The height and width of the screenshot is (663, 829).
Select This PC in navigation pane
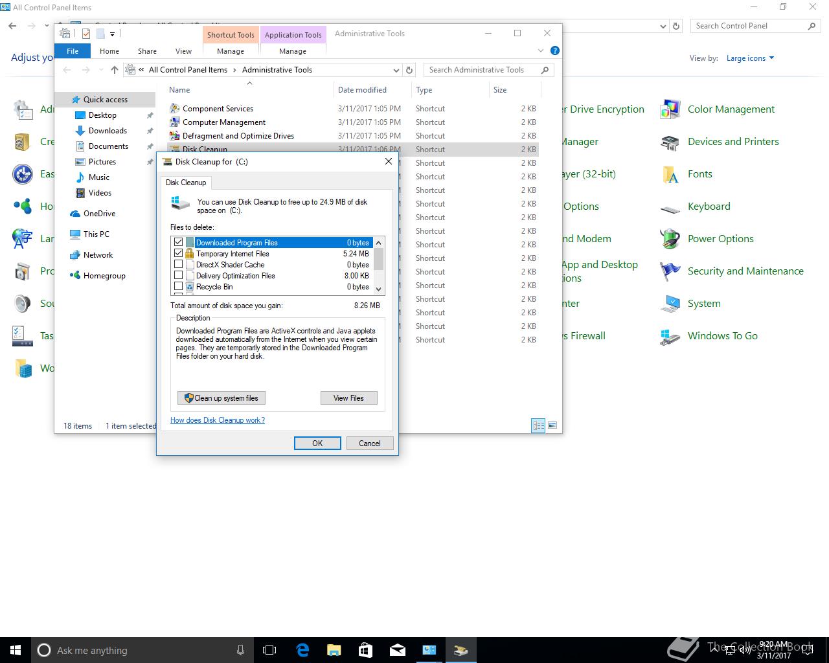click(x=97, y=234)
